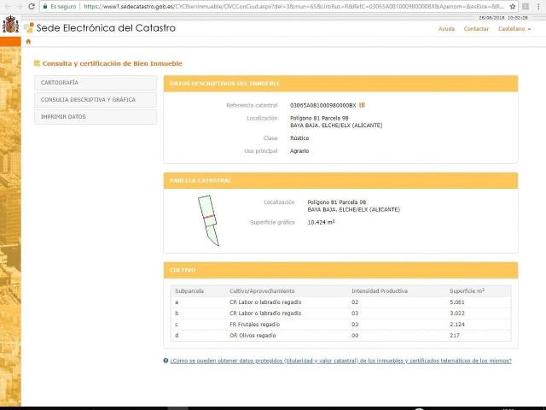Click the Subparcela column header
This screenshot has width=546, height=410.
(x=189, y=291)
